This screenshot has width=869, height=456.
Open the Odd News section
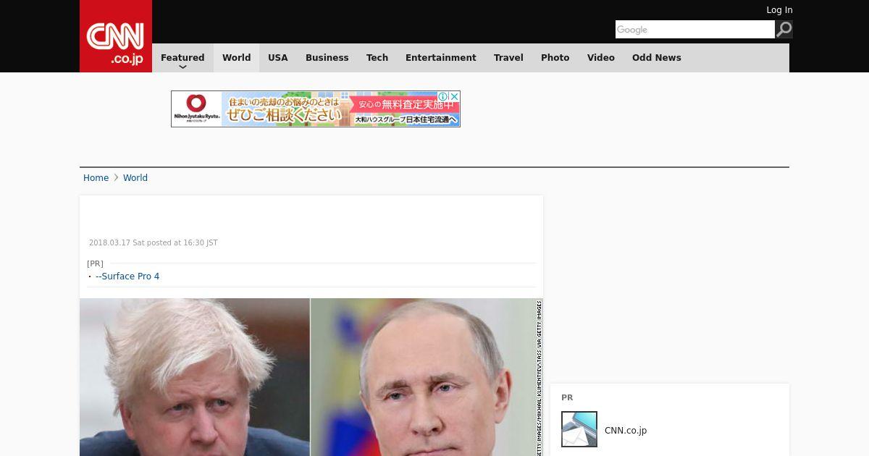pyautogui.click(x=657, y=58)
